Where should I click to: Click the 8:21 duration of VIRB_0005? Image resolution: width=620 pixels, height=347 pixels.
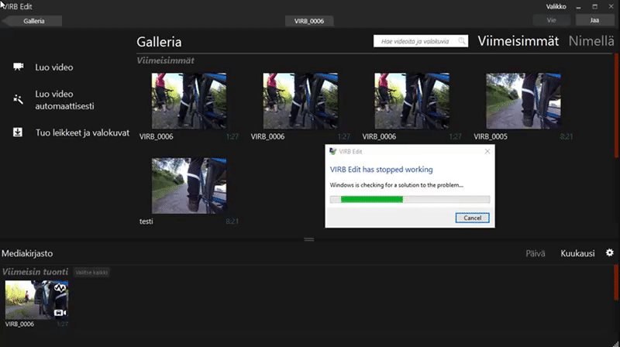point(567,136)
